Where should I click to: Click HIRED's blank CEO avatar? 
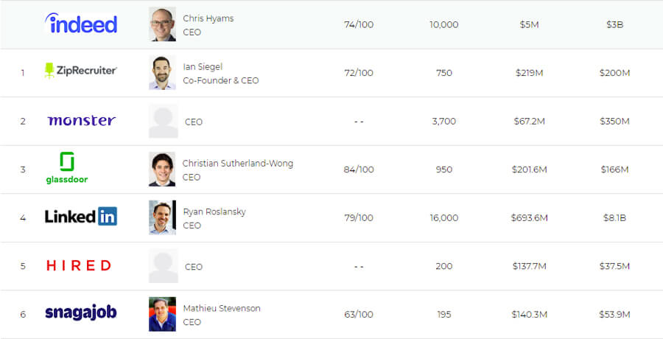coord(164,266)
